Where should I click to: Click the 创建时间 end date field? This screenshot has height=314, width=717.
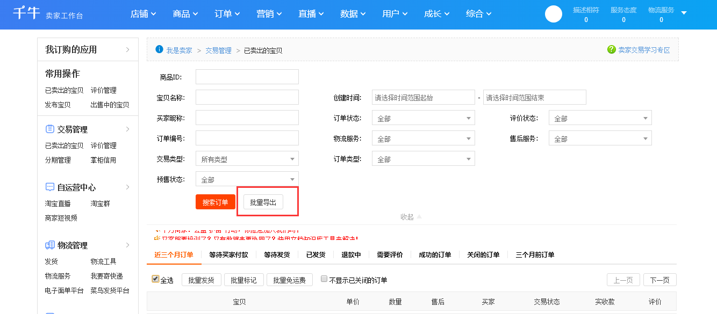[x=535, y=97]
